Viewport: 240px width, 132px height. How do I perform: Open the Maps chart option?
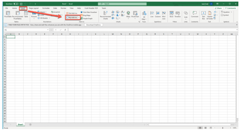point(128,15)
